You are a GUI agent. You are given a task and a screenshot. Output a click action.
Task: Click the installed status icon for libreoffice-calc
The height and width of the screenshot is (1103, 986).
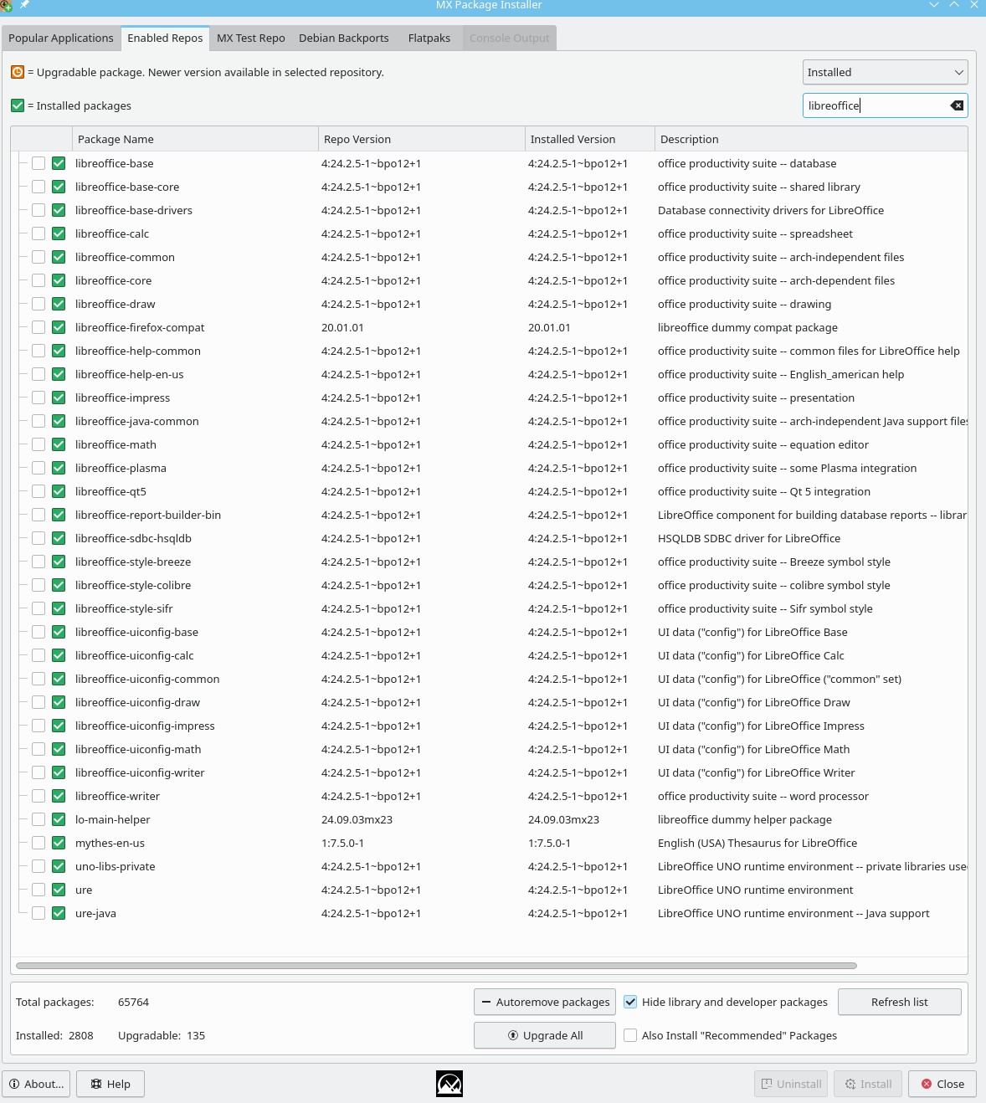pos(59,233)
